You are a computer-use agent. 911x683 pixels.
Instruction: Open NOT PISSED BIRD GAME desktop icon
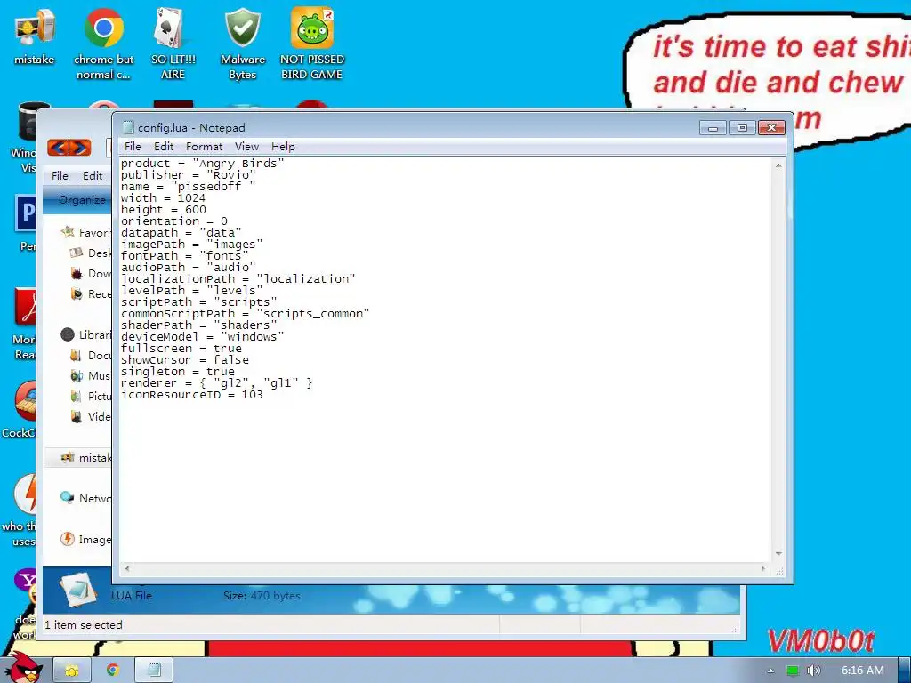pyautogui.click(x=312, y=43)
